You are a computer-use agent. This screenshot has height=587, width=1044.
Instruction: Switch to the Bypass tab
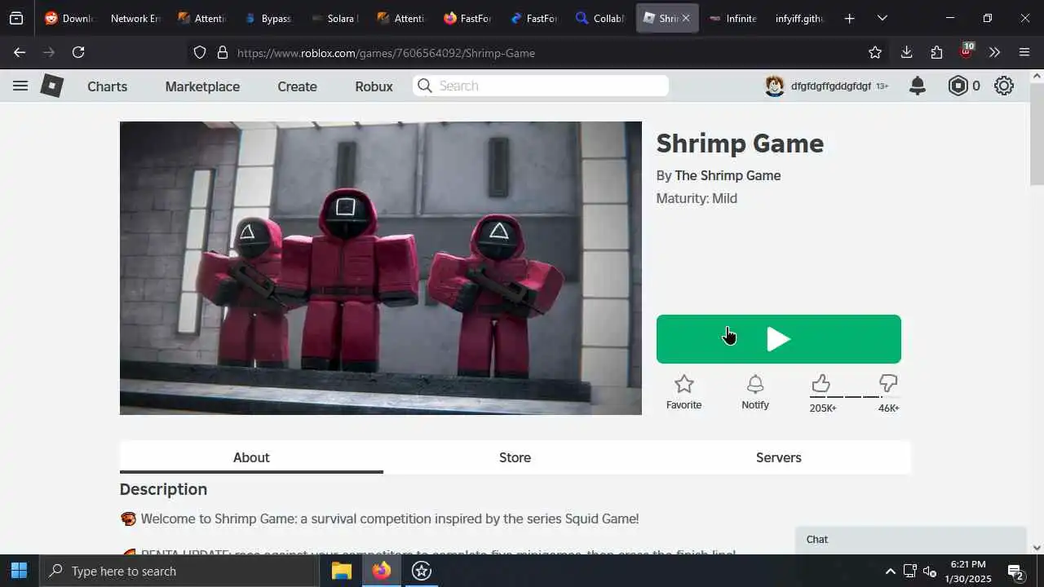[x=267, y=18]
